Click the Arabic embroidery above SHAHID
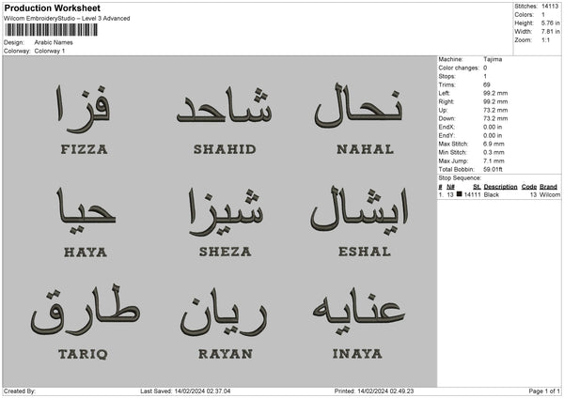Viewport: 564px width, 398px height. [x=224, y=106]
